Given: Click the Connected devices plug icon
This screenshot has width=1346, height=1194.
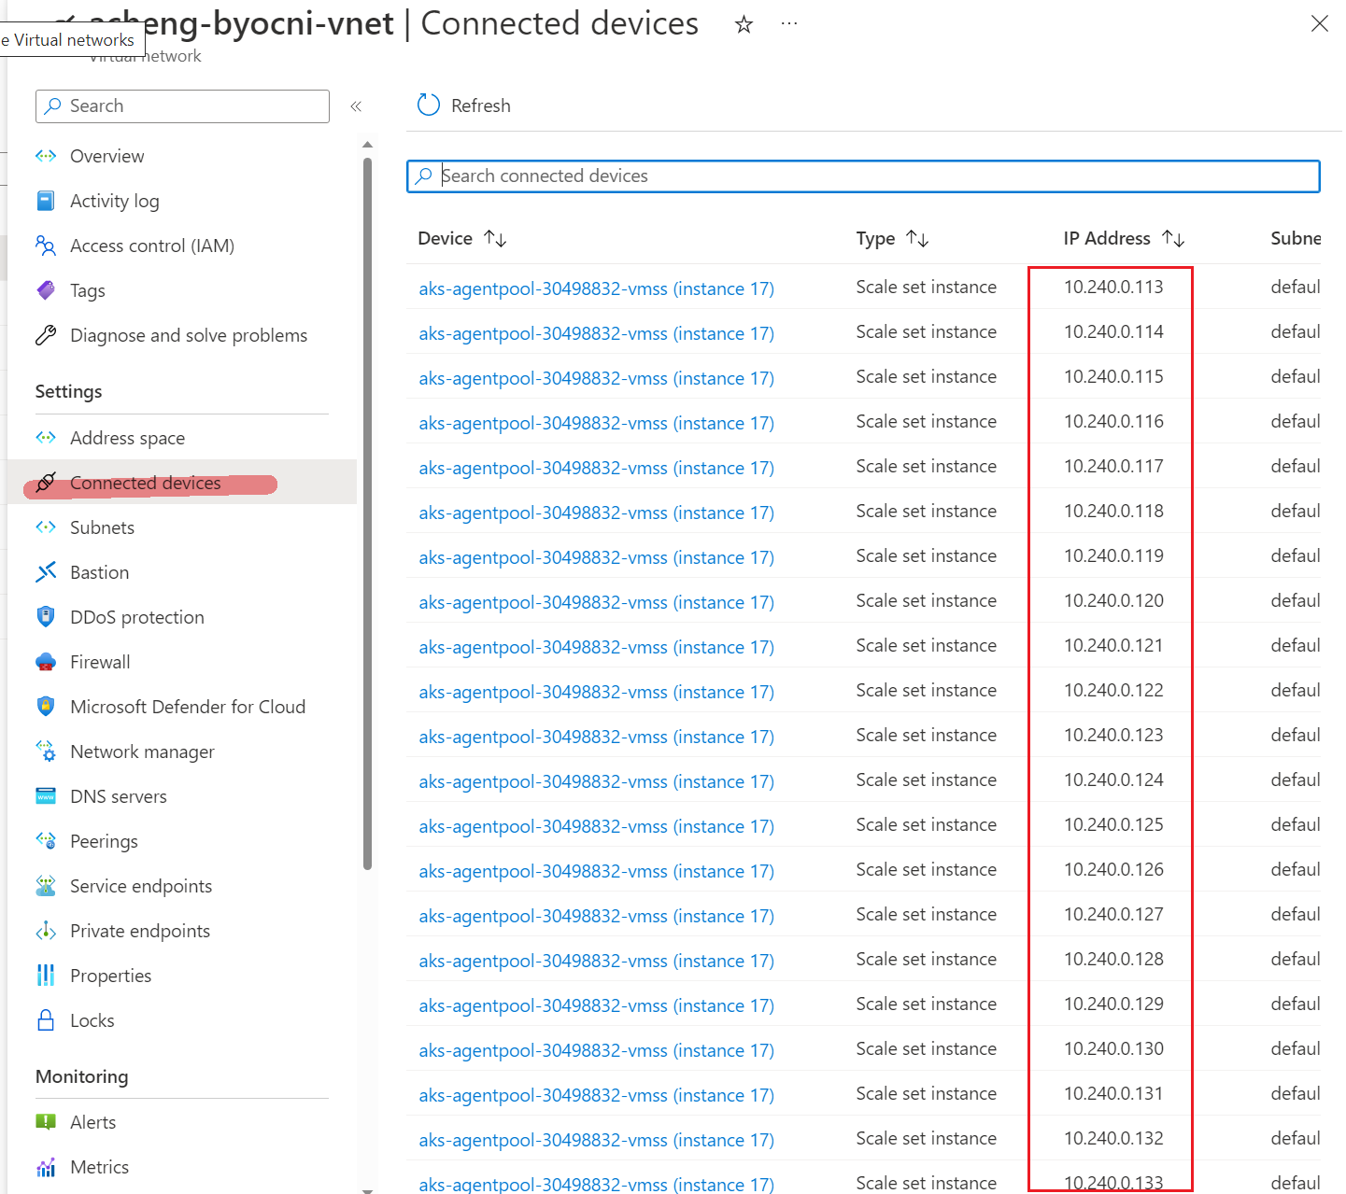Looking at the screenshot, I should (46, 483).
